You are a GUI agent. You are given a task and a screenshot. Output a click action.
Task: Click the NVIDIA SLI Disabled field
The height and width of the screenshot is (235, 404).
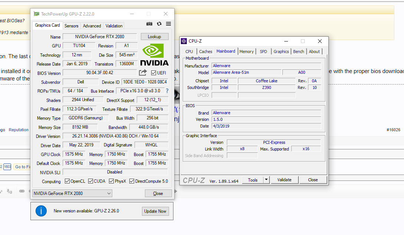115,172
